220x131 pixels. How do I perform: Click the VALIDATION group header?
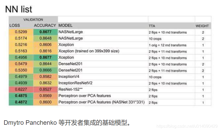pyautogui.click(x=33, y=20)
